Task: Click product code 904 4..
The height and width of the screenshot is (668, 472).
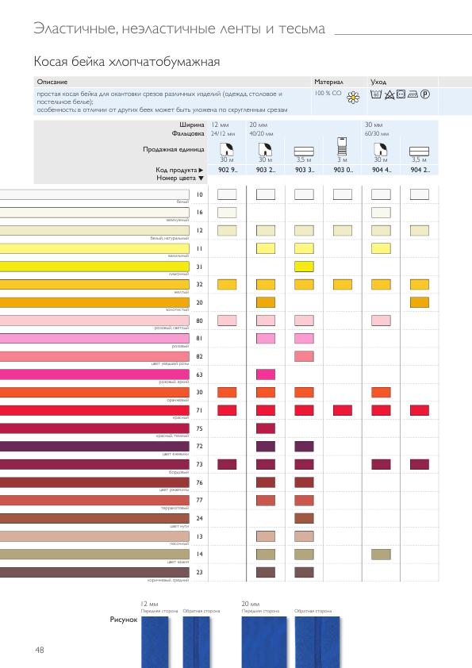Action: [381, 170]
